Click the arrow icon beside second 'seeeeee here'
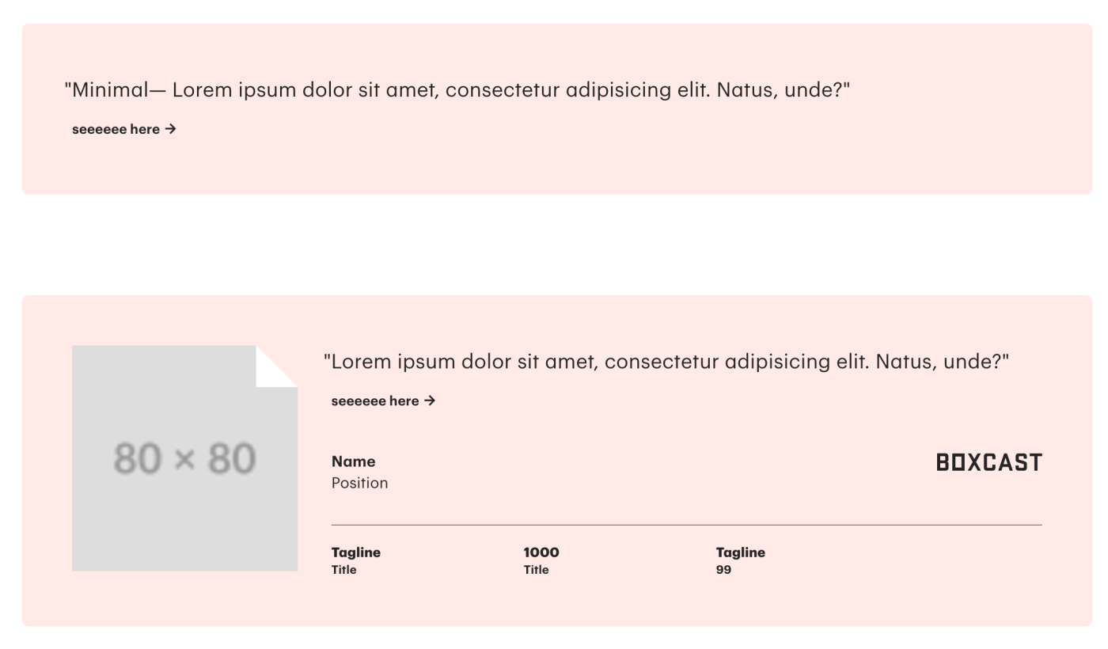Viewport: 1108px width, 649px height. (430, 400)
